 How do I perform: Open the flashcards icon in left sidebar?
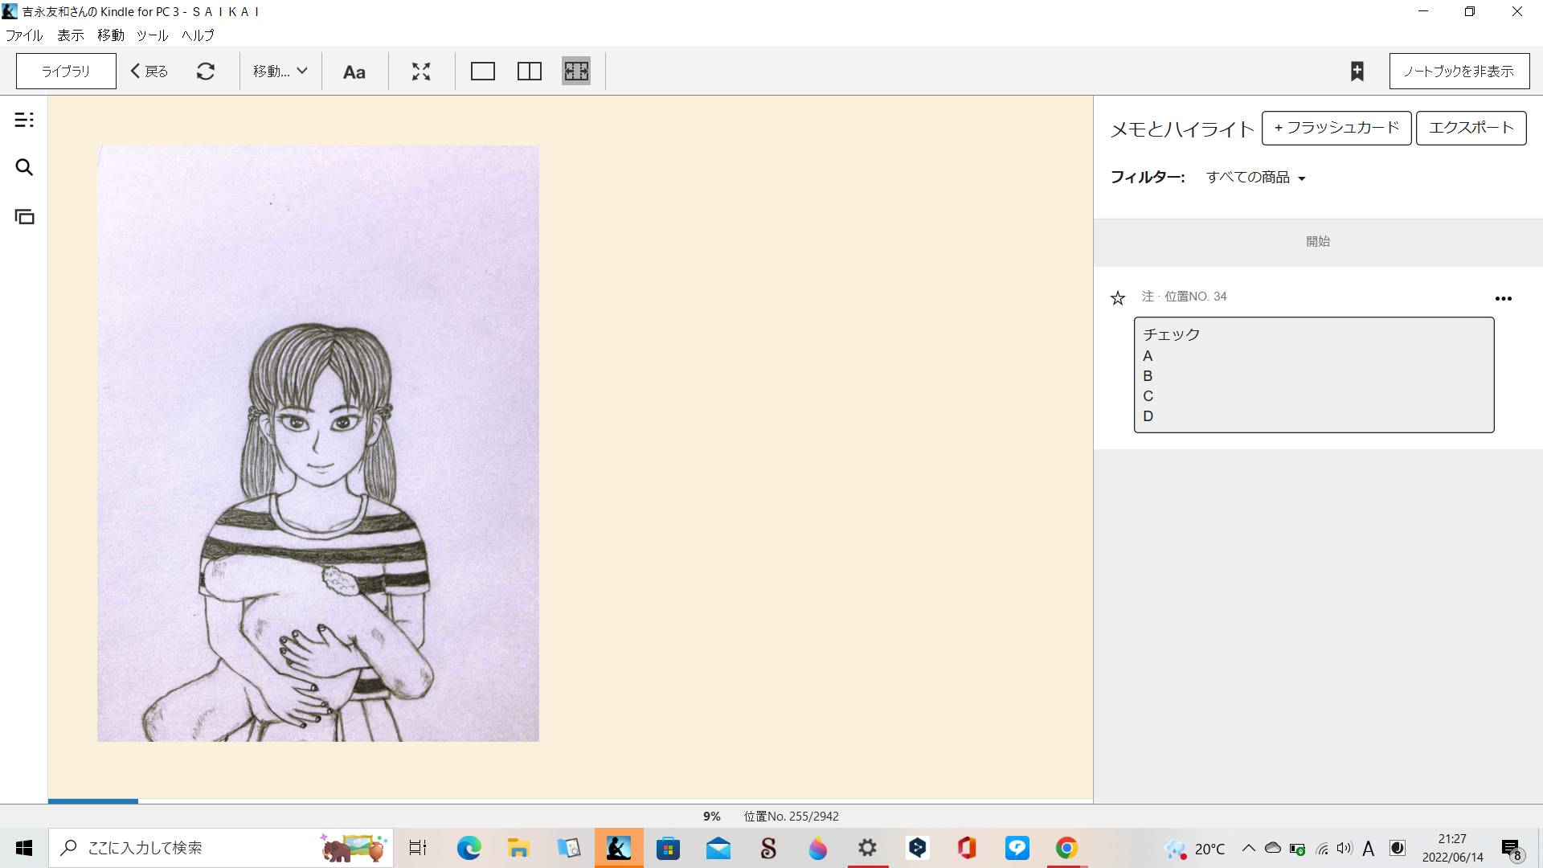pos(24,216)
